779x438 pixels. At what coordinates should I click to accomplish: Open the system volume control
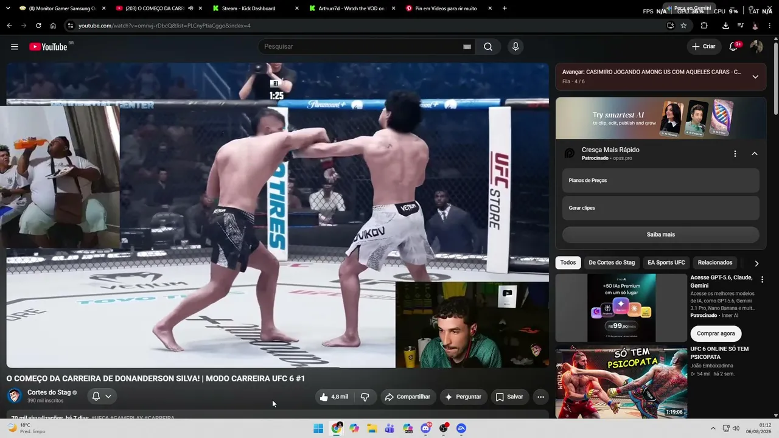click(736, 428)
